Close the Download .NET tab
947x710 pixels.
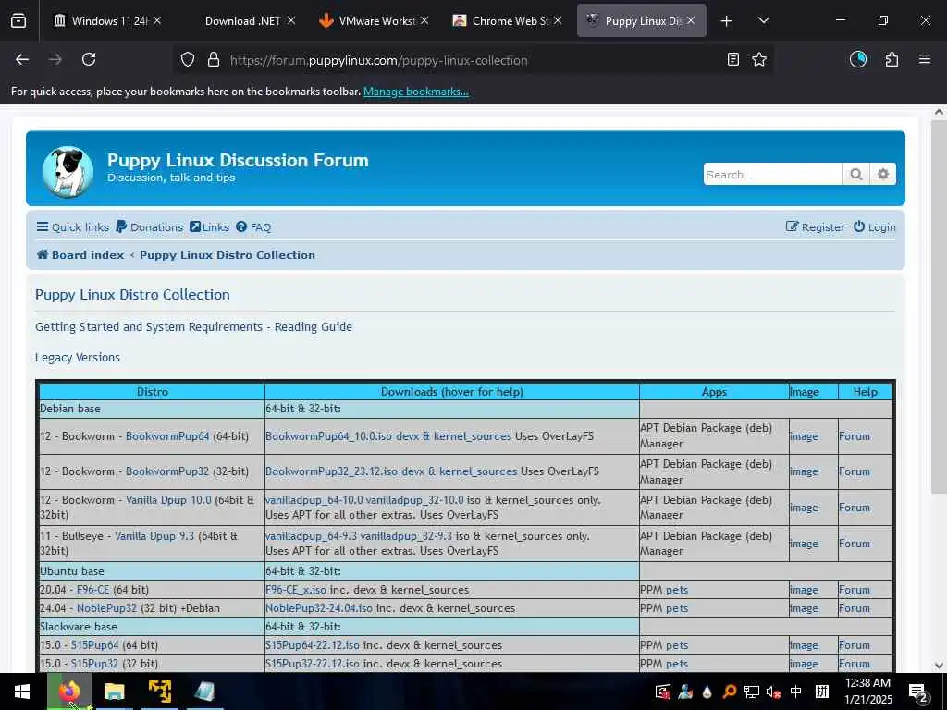291,20
